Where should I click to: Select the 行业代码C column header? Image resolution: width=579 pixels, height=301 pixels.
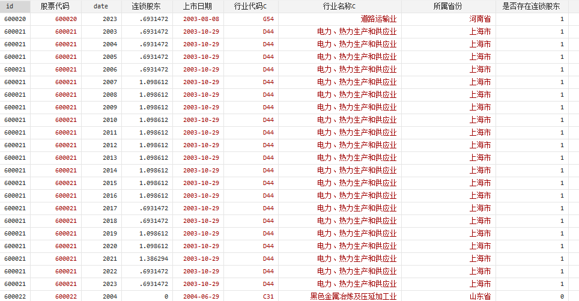(250, 6)
